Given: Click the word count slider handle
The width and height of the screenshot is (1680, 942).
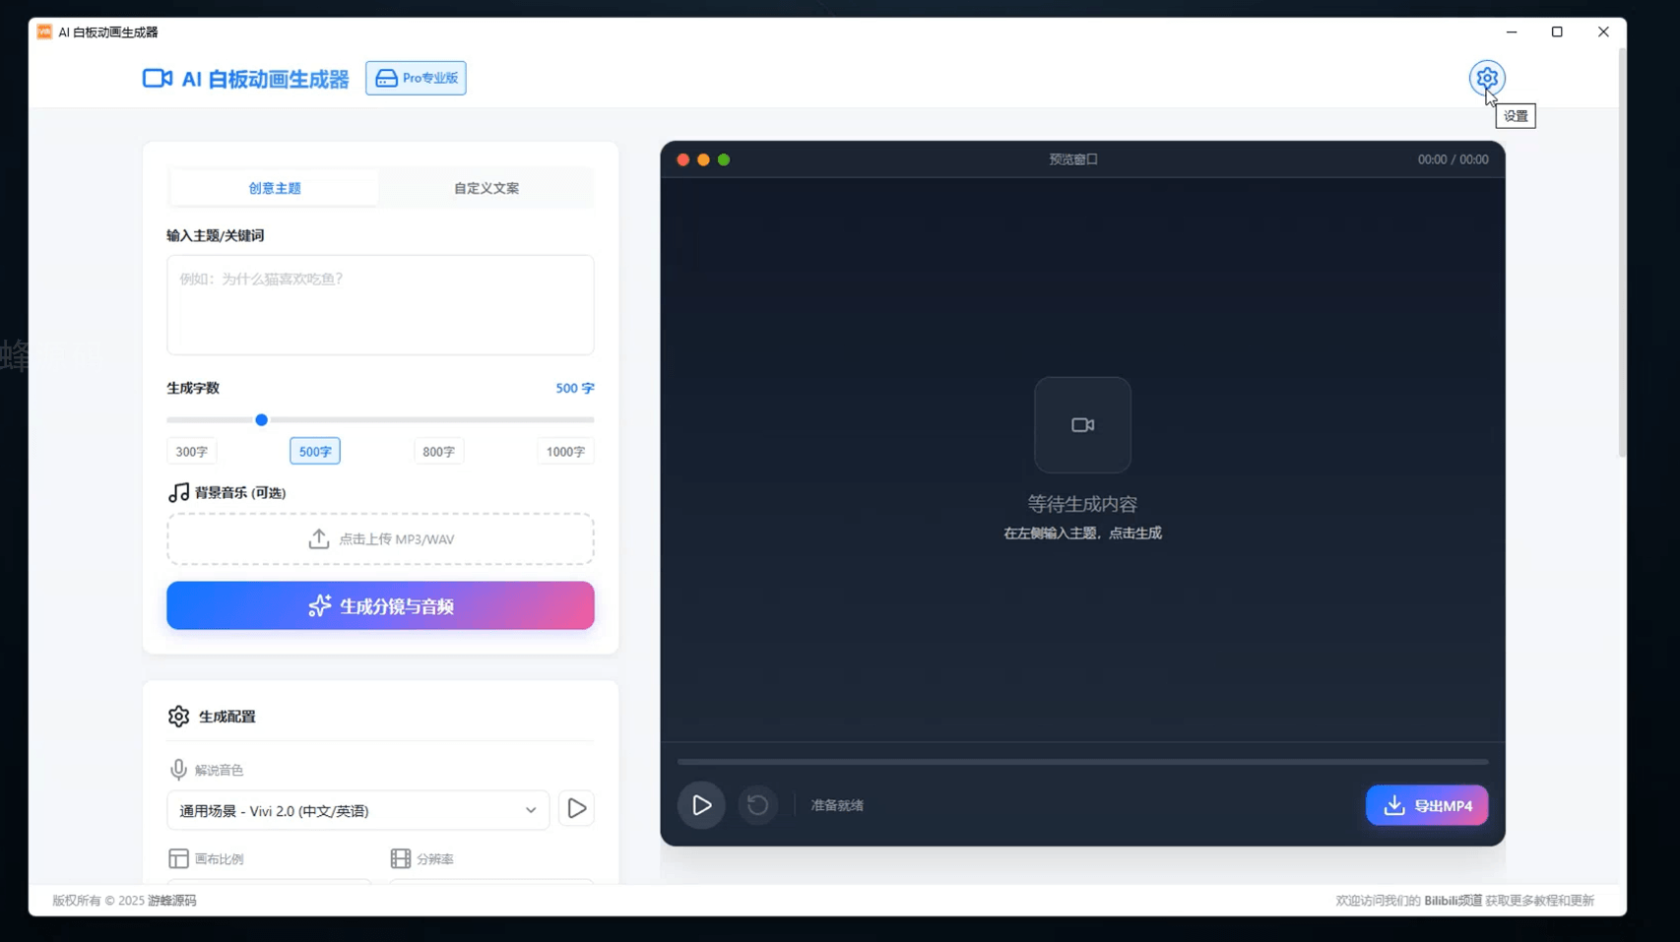Looking at the screenshot, I should coord(261,419).
